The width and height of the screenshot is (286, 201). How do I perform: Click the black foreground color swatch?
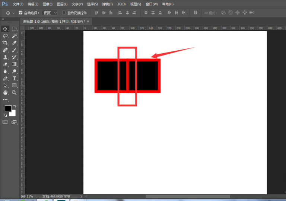pos(8,108)
